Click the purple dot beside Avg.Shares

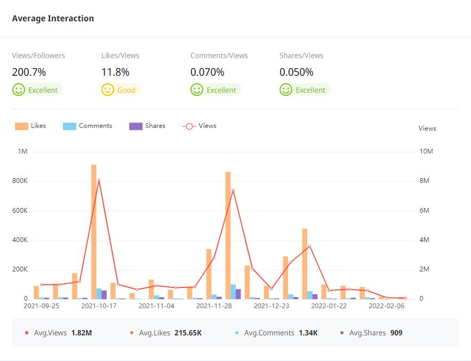(342, 333)
